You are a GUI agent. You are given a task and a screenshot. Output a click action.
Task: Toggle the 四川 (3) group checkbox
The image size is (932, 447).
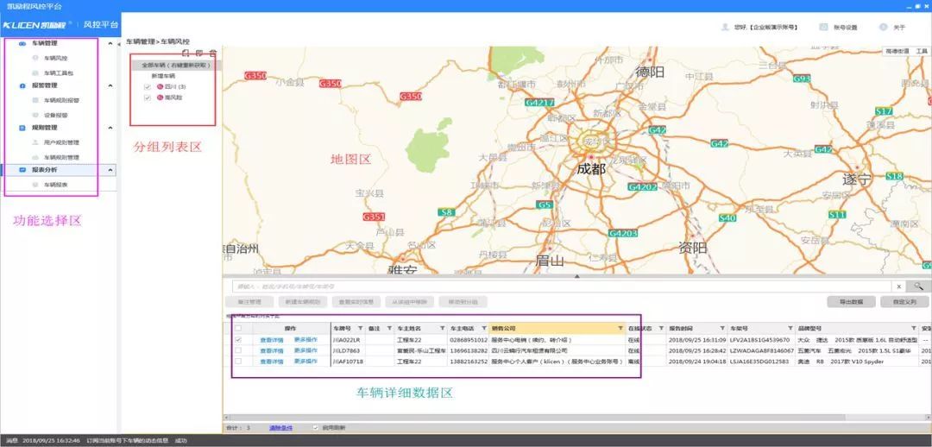point(148,86)
